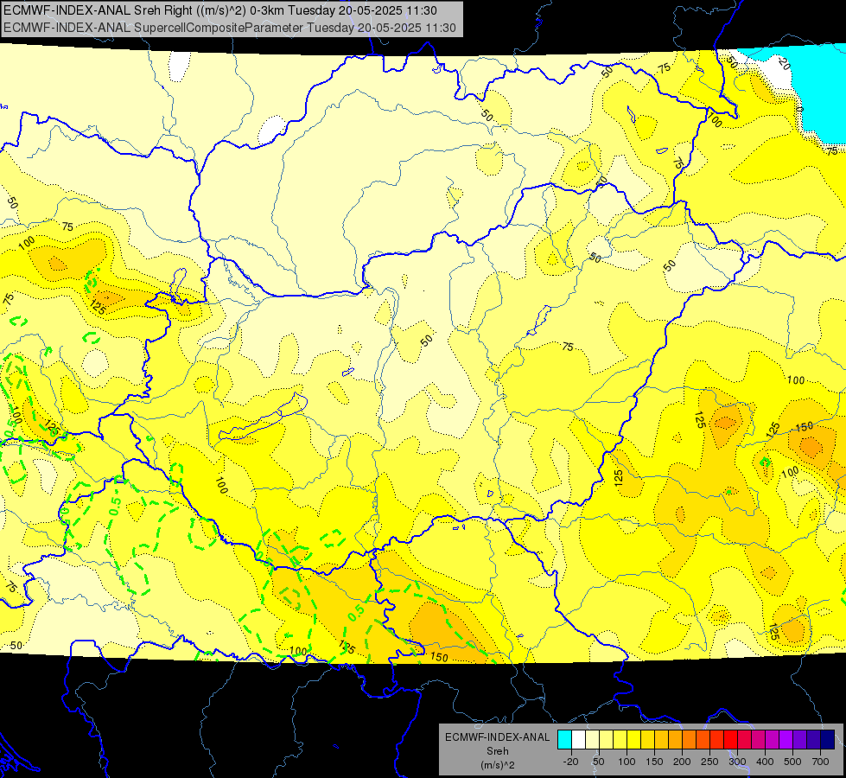Click the '(m/s)^2' unit in the legend

[497, 764]
